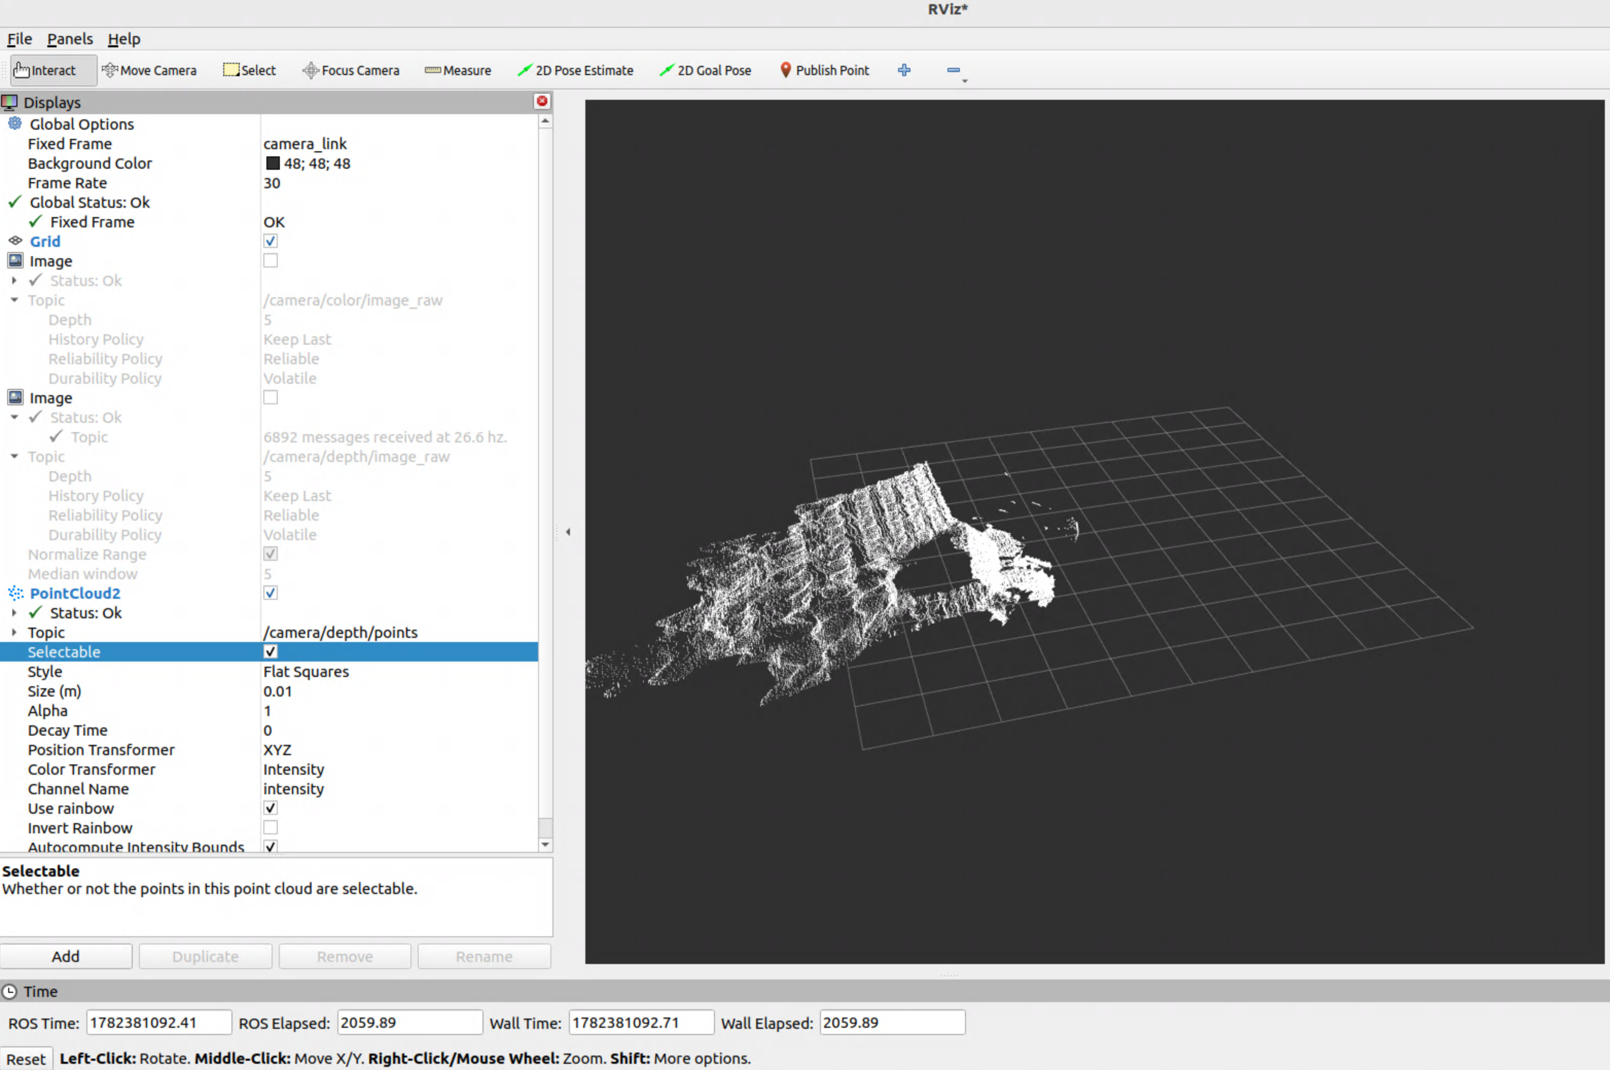
Task: Collapse the depth image Topic section
Action: [x=14, y=456]
